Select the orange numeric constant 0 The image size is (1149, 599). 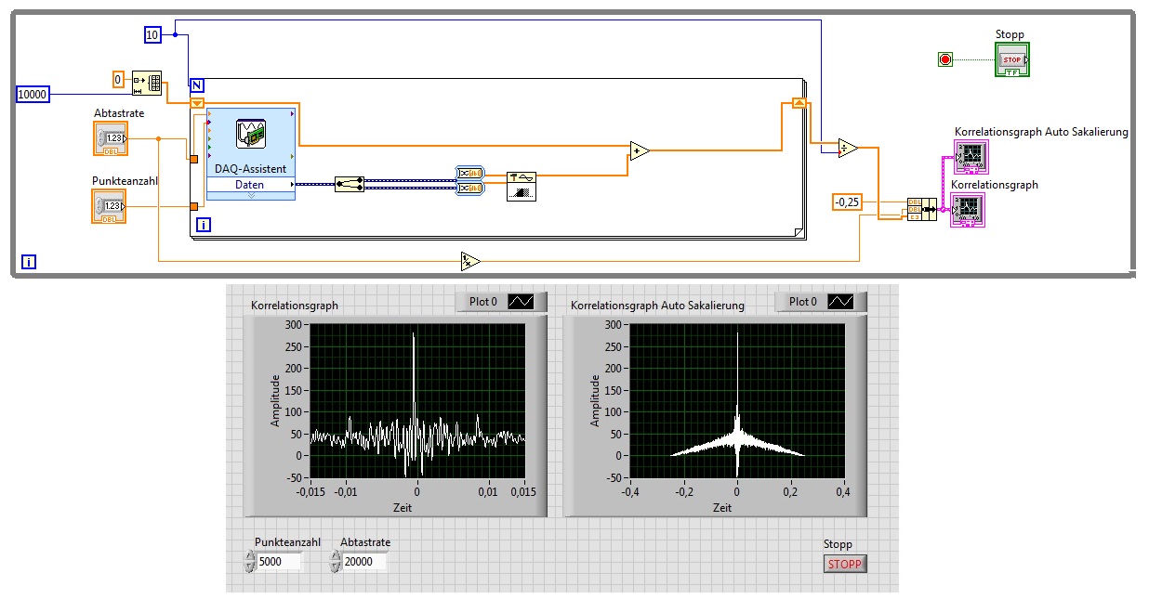118,78
